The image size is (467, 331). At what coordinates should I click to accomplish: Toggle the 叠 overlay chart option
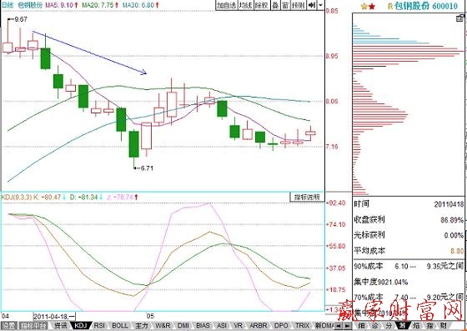pos(276,5)
